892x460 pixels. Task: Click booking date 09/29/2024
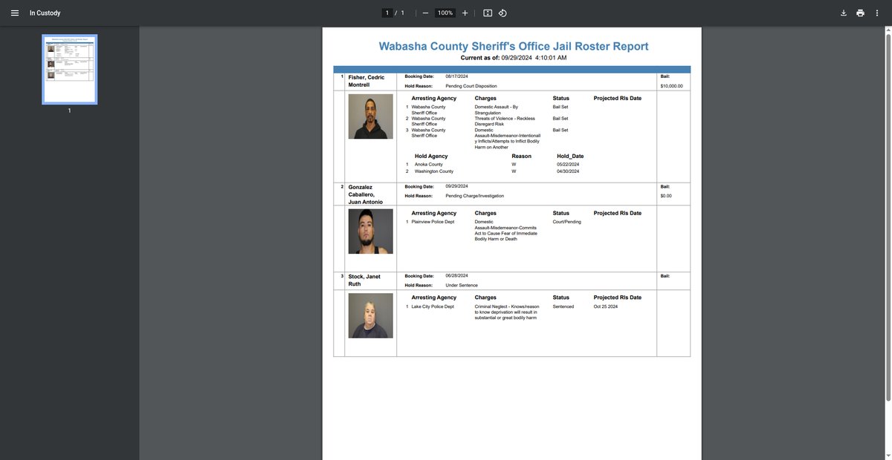[x=457, y=186]
